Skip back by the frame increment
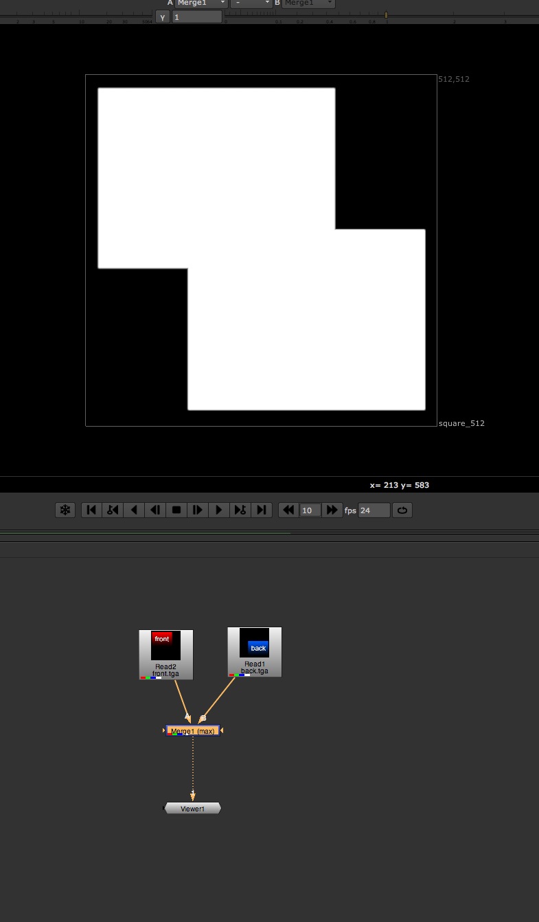The width and height of the screenshot is (539, 922). pyautogui.click(x=288, y=510)
